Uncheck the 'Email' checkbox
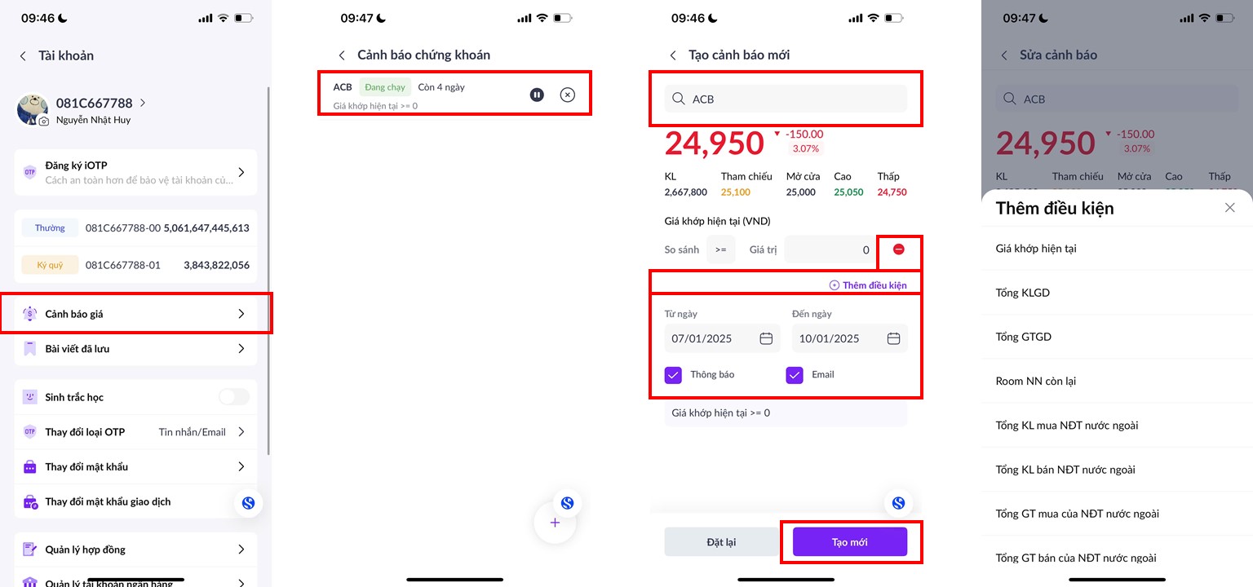This screenshot has width=1253, height=587. click(x=795, y=375)
